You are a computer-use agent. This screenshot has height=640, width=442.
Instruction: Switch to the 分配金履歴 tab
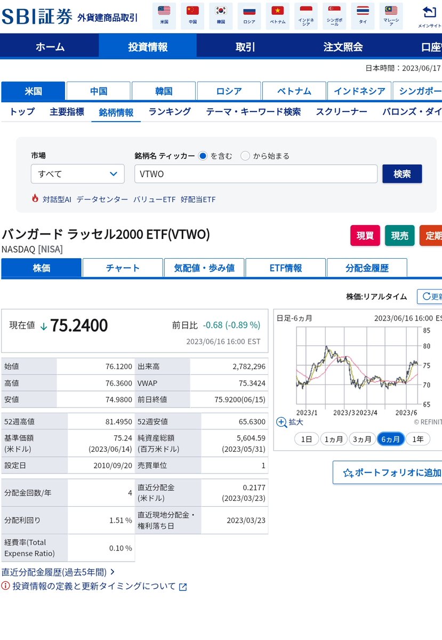tap(367, 268)
